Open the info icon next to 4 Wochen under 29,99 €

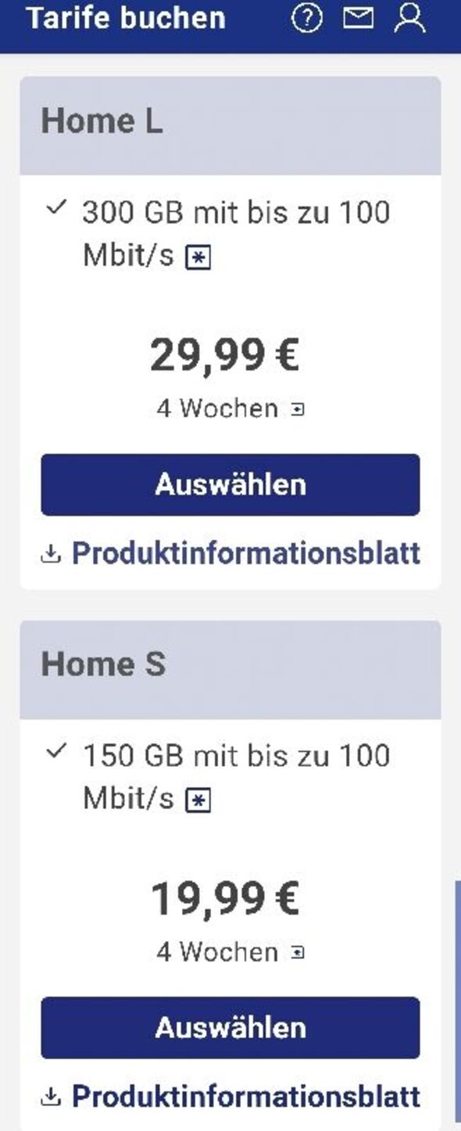[296, 407]
